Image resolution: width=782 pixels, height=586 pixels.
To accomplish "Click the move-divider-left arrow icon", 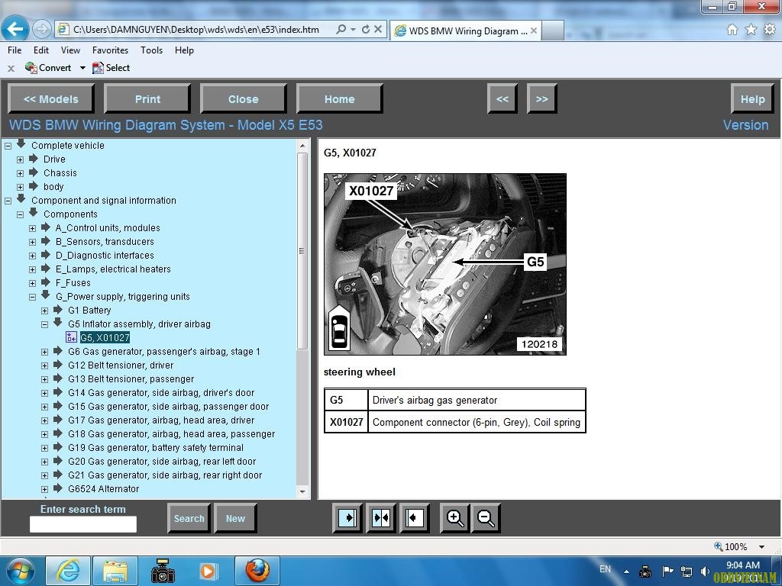I will (415, 518).
